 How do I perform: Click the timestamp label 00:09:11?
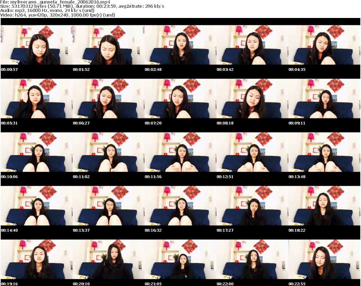297,123
